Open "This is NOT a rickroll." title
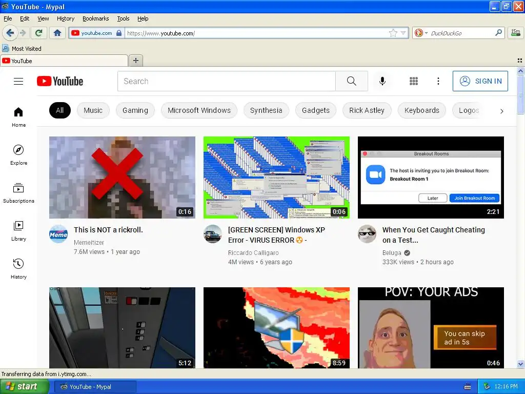The width and height of the screenshot is (525, 394). pyautogui.click(x=109, y=230)
